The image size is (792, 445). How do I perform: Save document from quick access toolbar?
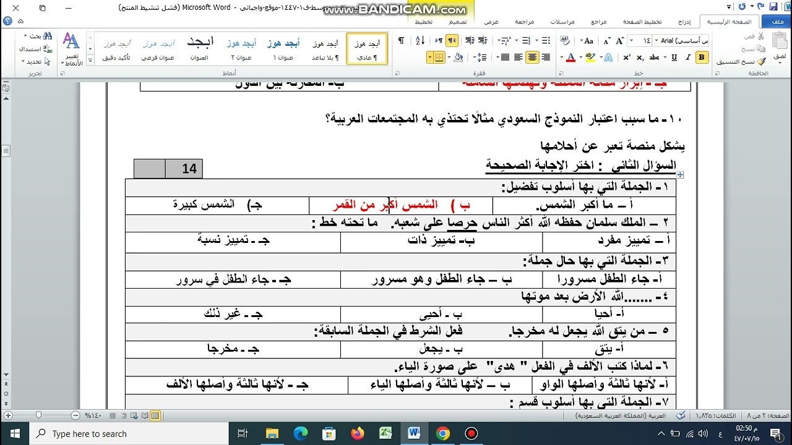(x=773, y=6)
